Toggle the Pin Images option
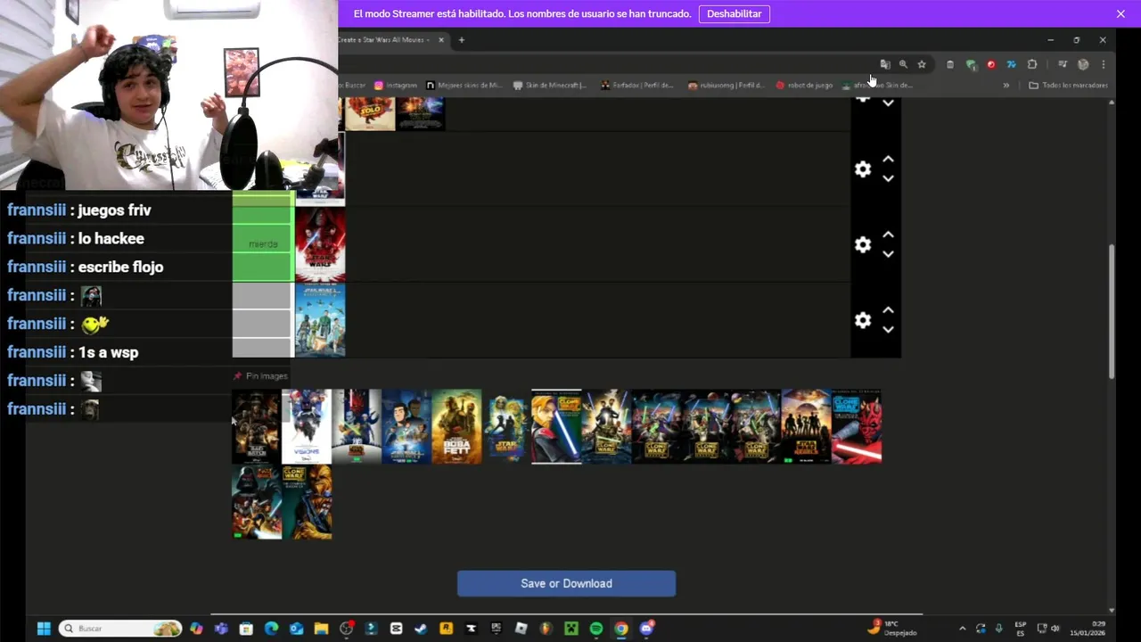 260,376
